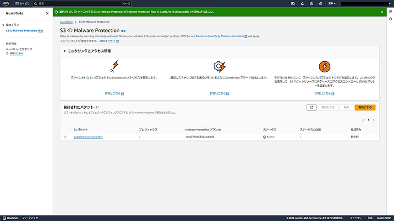Select radio button for guardduty-malware-test row
The width and height of the screenshot is (394, 221).
click(65, 137)
